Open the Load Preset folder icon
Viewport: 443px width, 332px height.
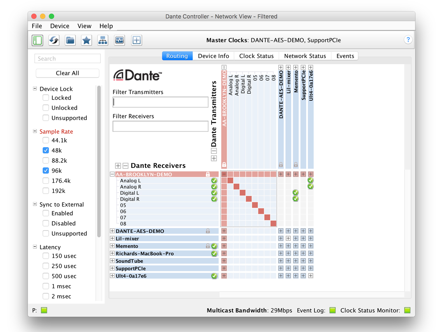pos(70,40)
